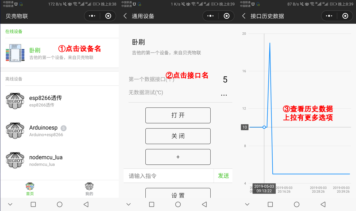The height and width of the screenshot is (211, 356).
Task: Focus the 请输入指令 input field
Action: (x=169, y=176)
